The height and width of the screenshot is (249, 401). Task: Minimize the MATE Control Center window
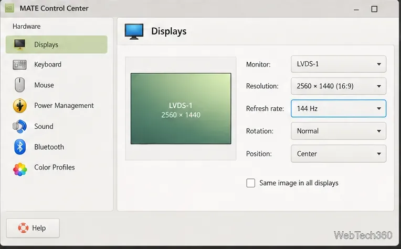point(356,9)
